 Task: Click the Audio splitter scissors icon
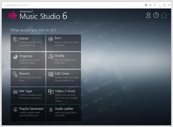pos(51,110)
